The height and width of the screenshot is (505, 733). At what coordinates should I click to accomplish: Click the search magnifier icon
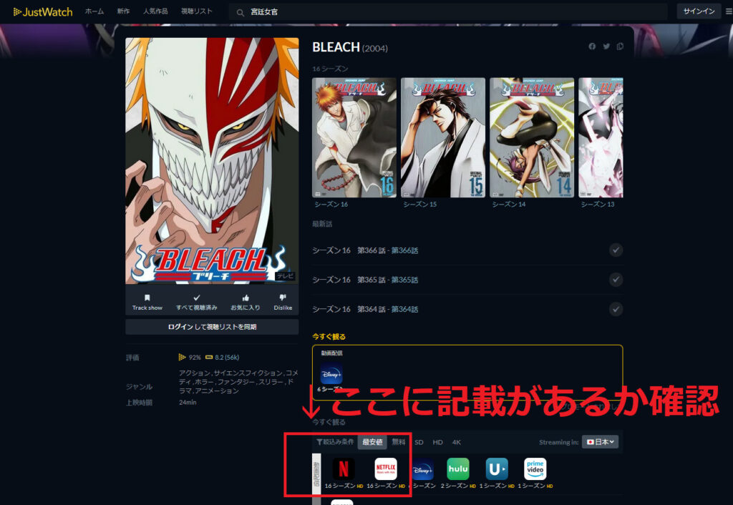(x=241, y=13)
